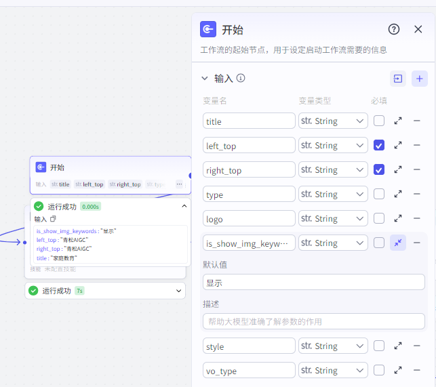Remove the style variable with its minus icon

(x=416, y=346)
